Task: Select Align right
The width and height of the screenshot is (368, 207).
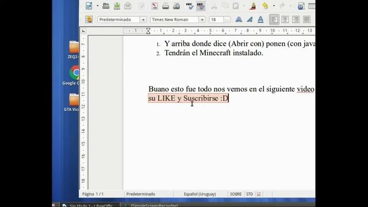Action: [296, 20]
